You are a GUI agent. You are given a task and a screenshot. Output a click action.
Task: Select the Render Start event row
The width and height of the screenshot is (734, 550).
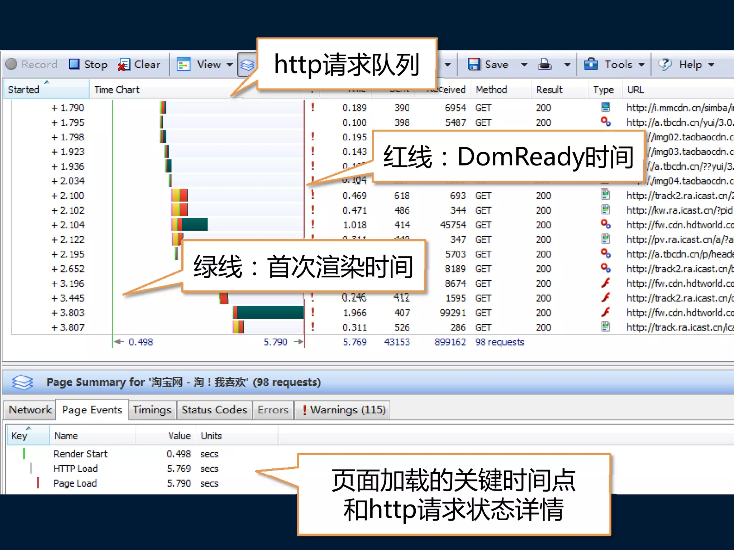(x=143, y=454)
